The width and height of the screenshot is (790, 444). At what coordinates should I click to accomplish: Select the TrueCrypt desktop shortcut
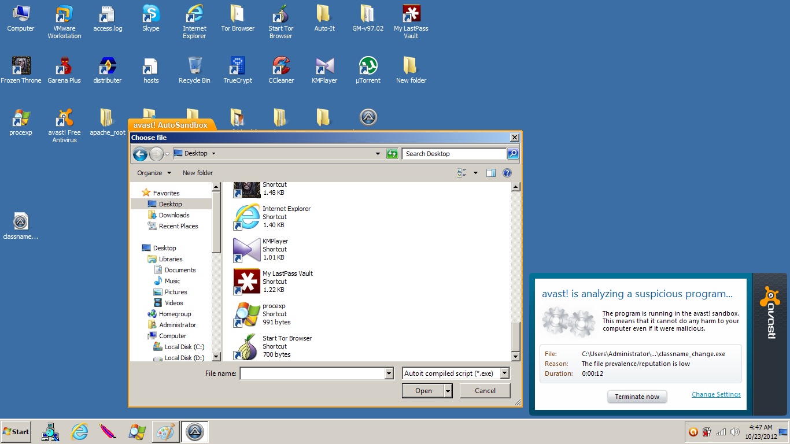[238, 71]
